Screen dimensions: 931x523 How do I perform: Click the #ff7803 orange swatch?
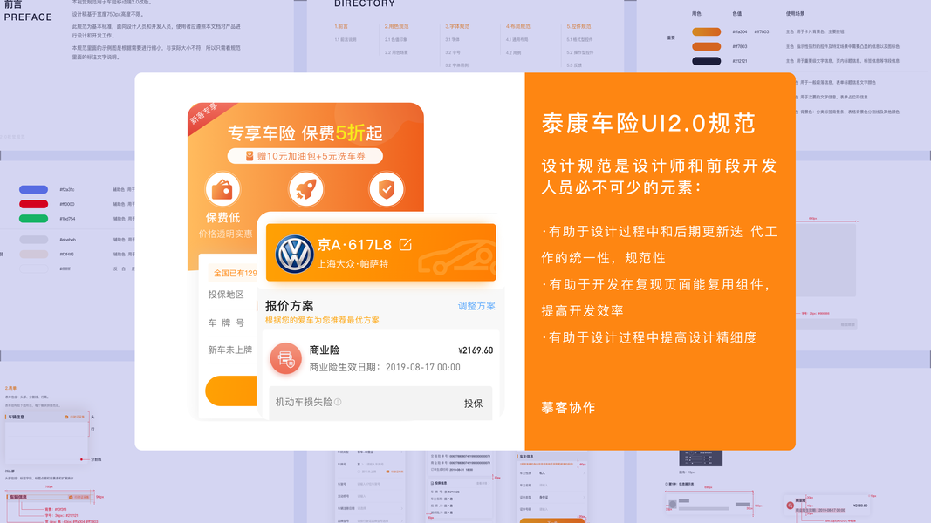pos(707,46)
